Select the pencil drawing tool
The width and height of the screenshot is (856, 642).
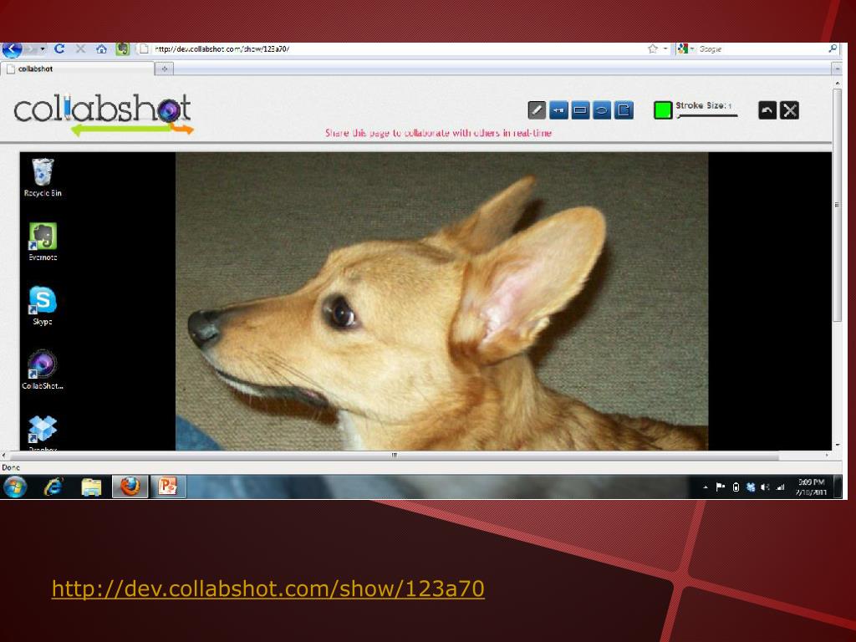(537, 110)
